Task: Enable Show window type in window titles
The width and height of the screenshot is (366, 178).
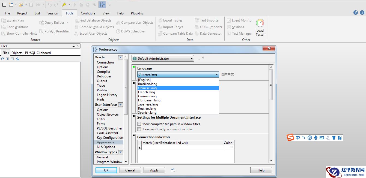Action: (x=139, y=129)
